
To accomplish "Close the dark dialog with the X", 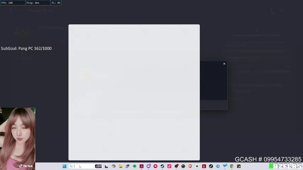I will (x=224, y=64).
